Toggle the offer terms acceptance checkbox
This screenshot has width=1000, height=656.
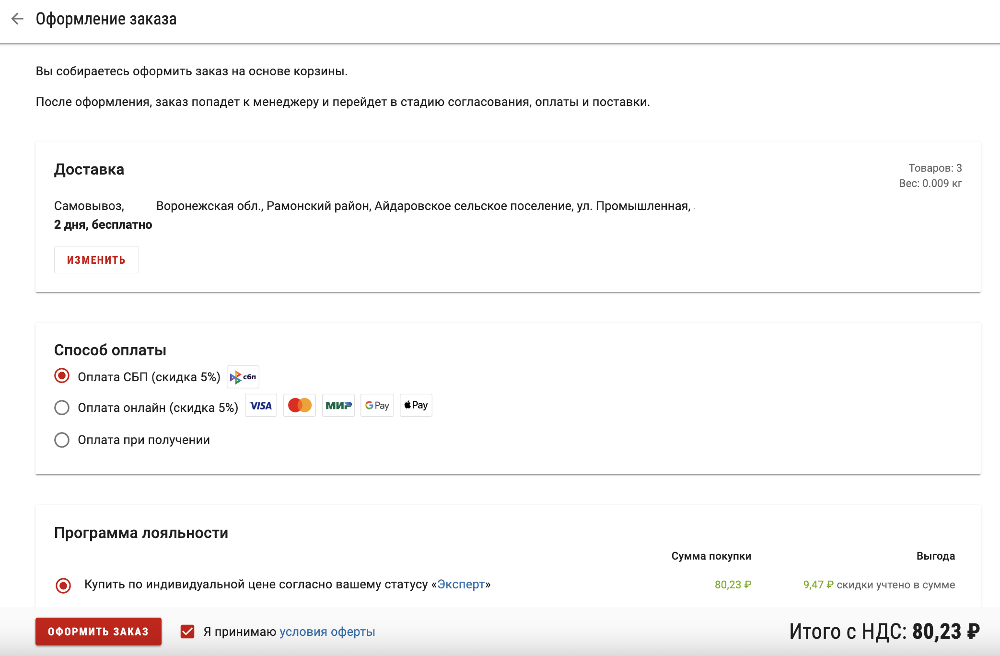187,632
